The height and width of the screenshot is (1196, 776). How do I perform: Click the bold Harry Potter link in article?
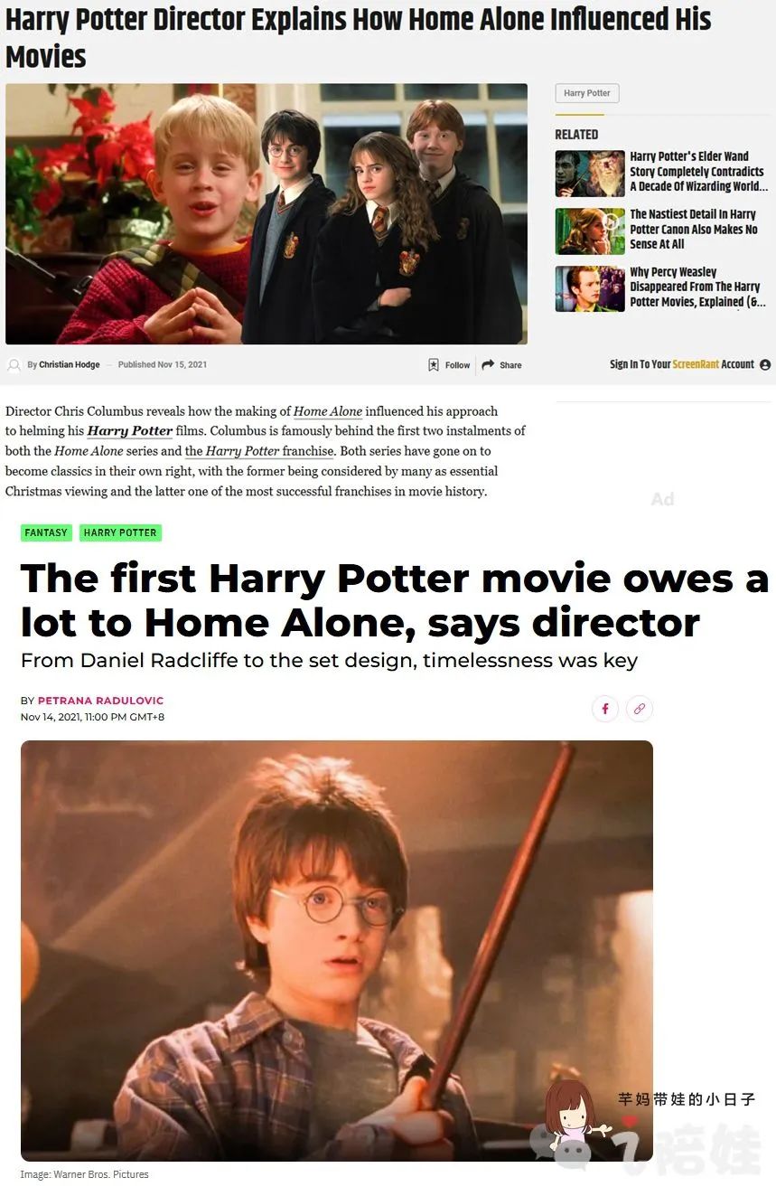click(130, 431)
